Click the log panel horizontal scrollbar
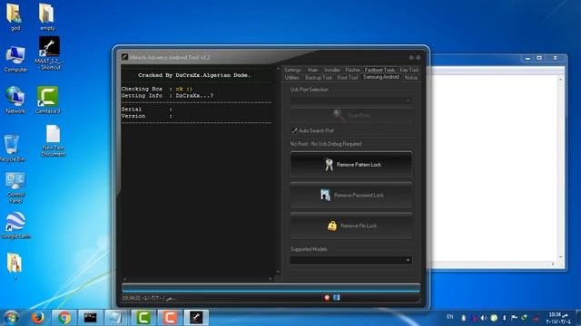The image size is (581, 326). (198, 279)
